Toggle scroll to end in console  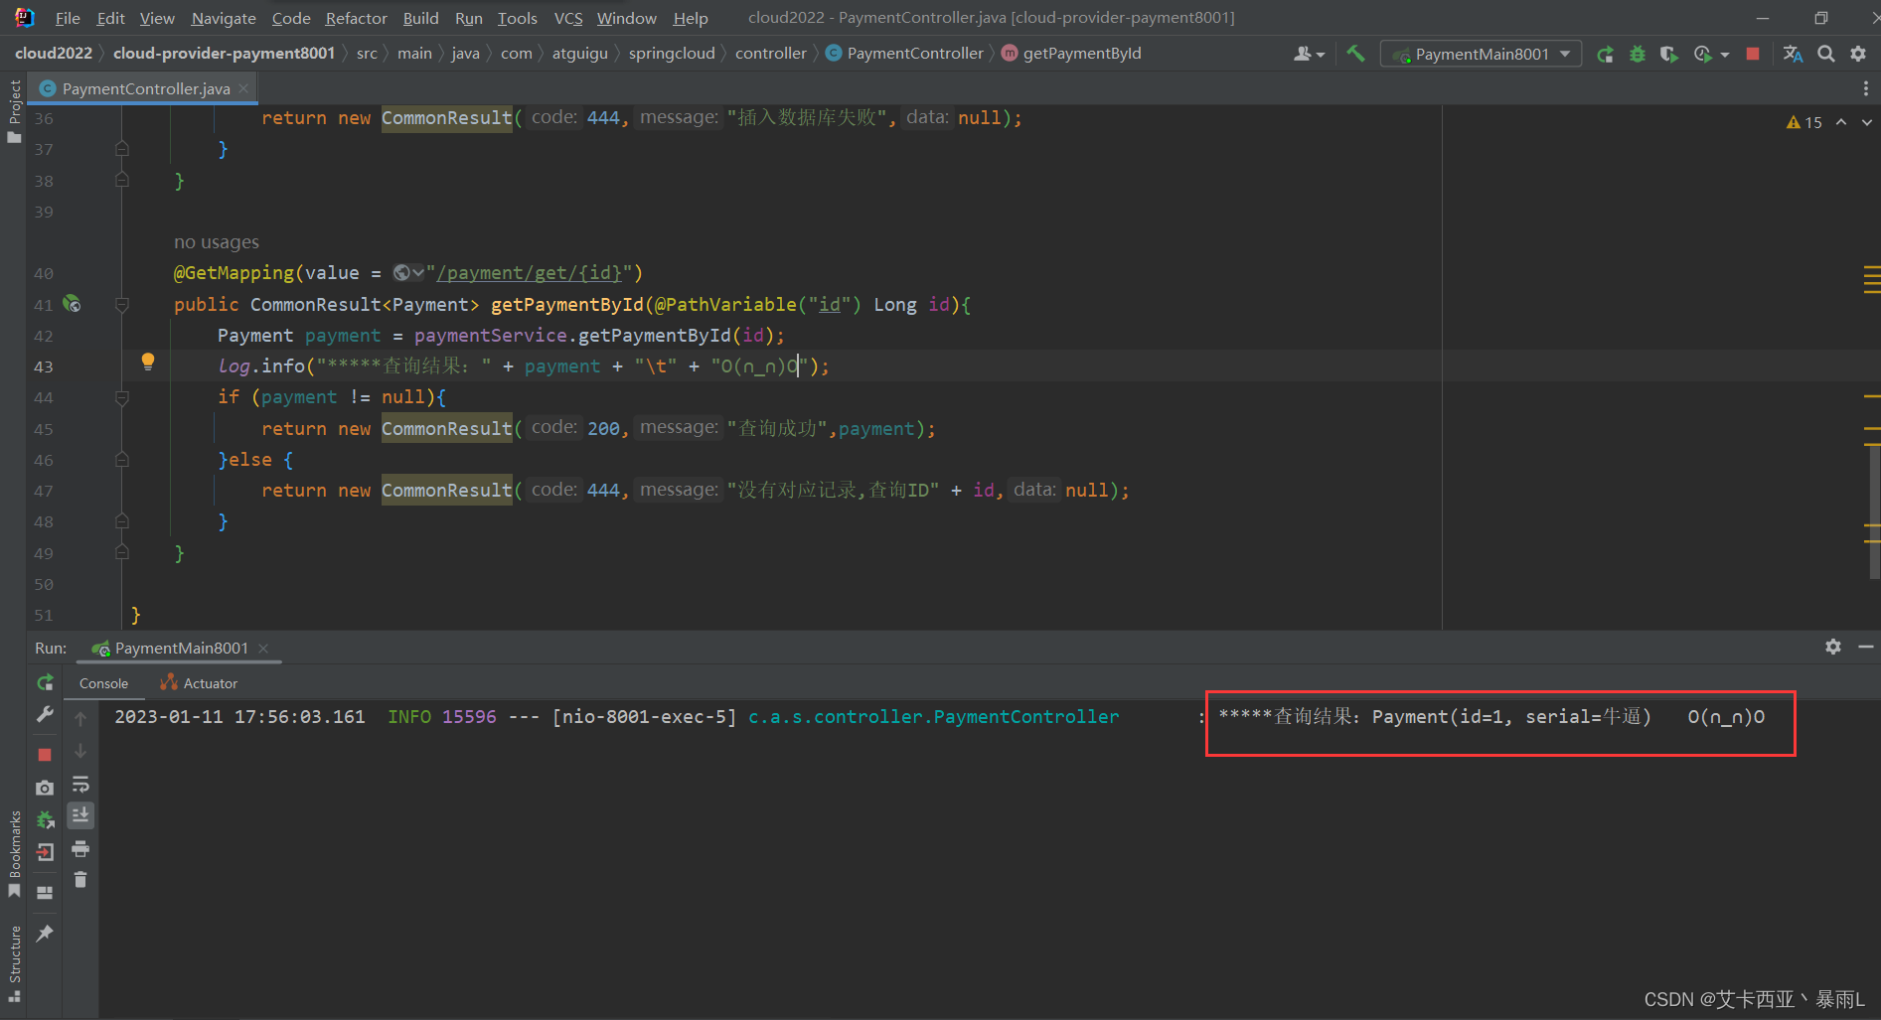80,815
